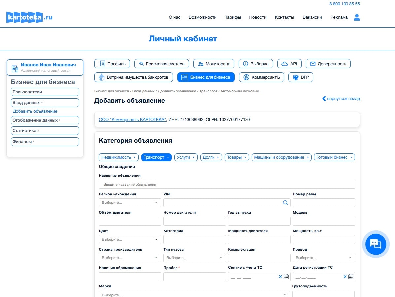Image resolution: width=395 pixels, height=297 pixels.
Task: Open the live chat widget
Action: (376, 244)
